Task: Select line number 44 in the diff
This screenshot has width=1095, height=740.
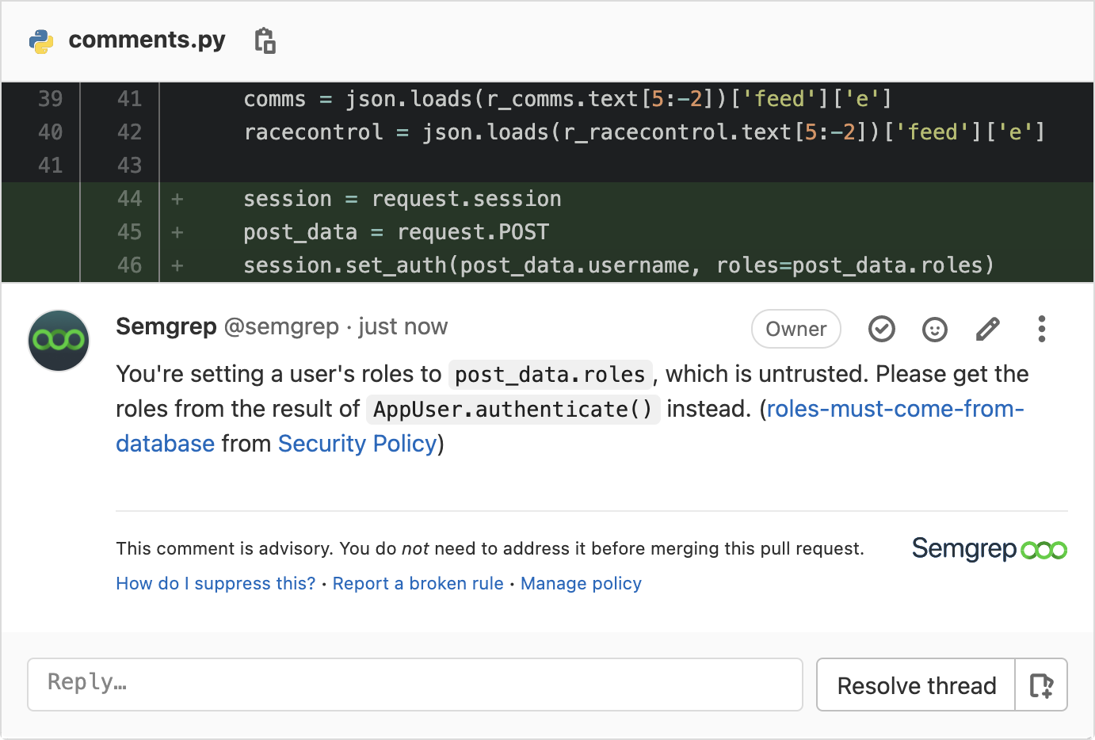Action: click(x=130, y=198)
